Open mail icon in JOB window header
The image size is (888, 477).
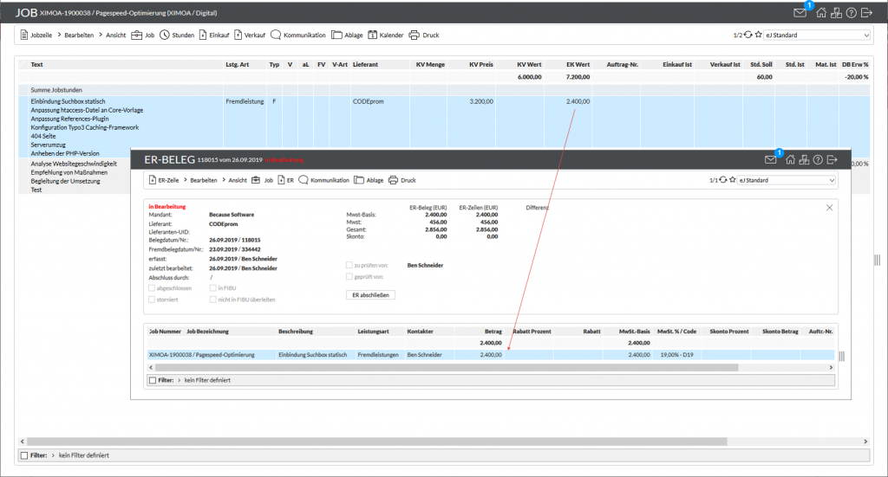800,13
